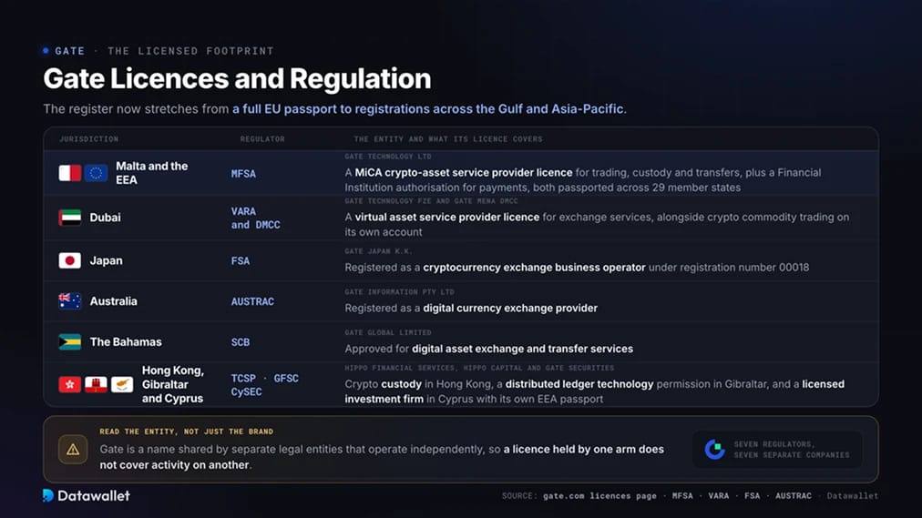Image resolution: width=922 pixels, height=518 pixels.
Task: Click 'THE LICENSED FOOTPRINT' label
Action: click(x=190, y=51)
